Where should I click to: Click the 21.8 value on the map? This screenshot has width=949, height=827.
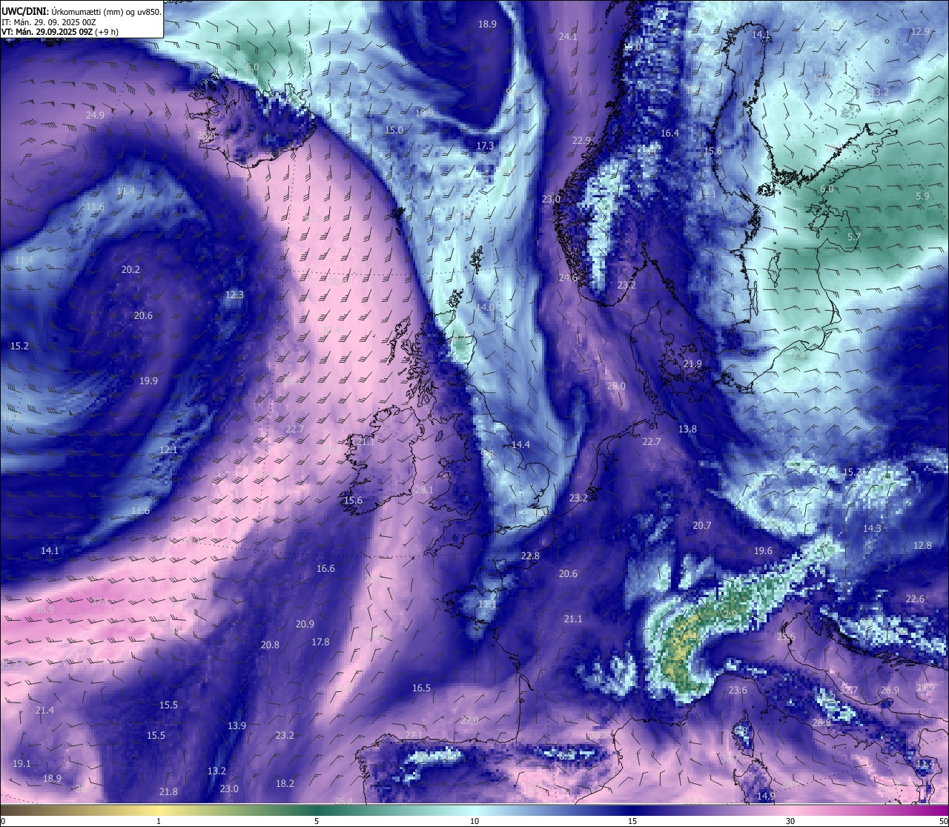tap(168, 791)
